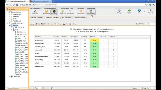Collapse the Prod cluster

click(x=12, y=30)
